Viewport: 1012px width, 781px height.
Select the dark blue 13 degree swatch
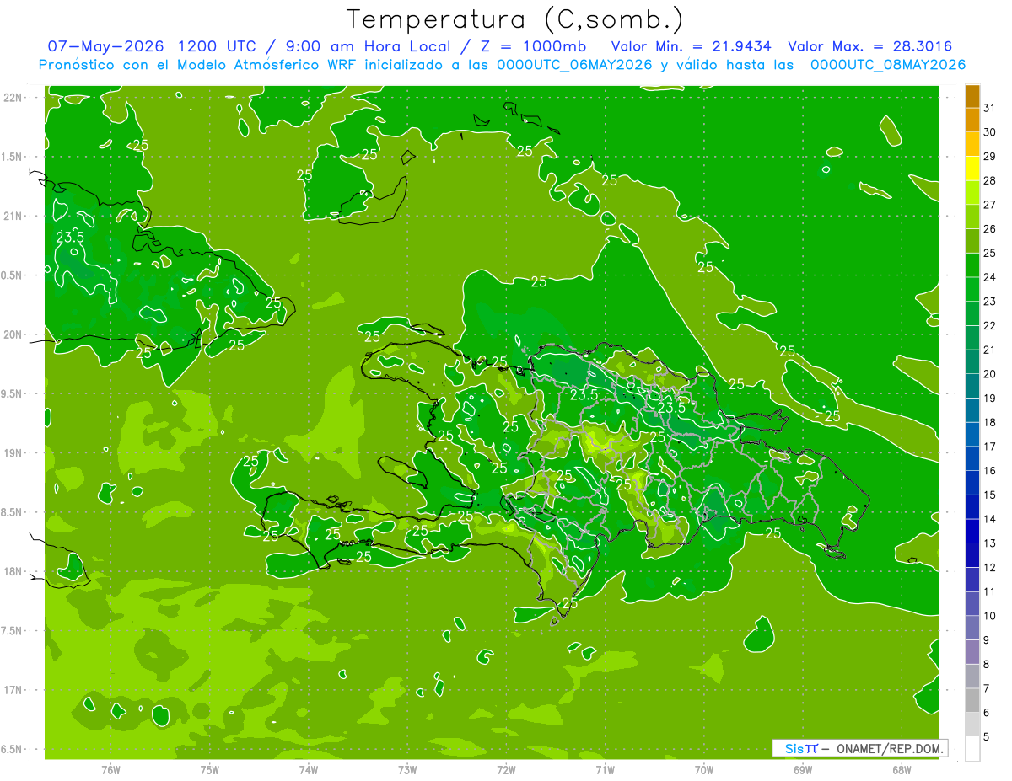pos(972,532)
